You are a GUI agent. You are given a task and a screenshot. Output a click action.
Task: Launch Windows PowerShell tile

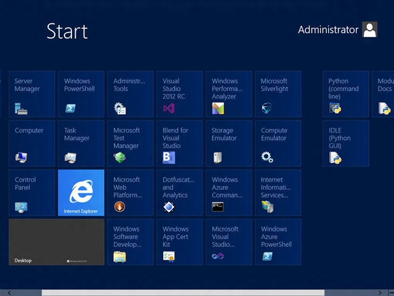(x=81, y=94)
